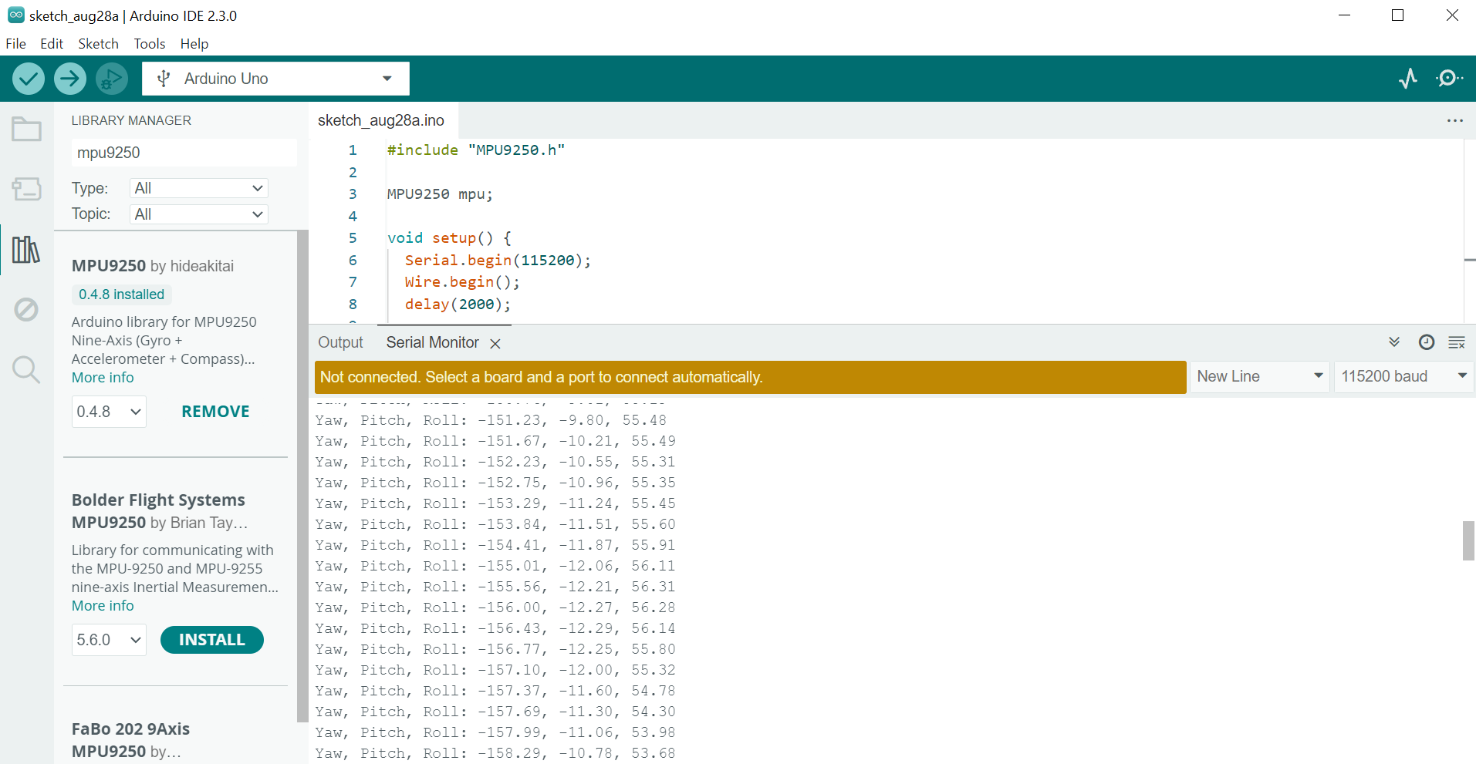1476x764 pixels.
Task: Switch to the Output tab
Action: point(340,342)
